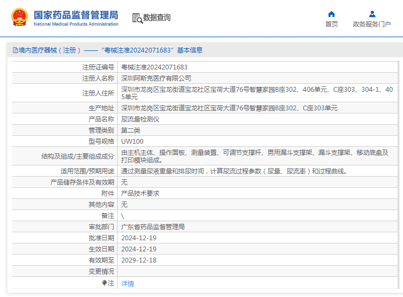Open the 数据查询 search icon
The image size is (403, 297).
pos(137,18)
